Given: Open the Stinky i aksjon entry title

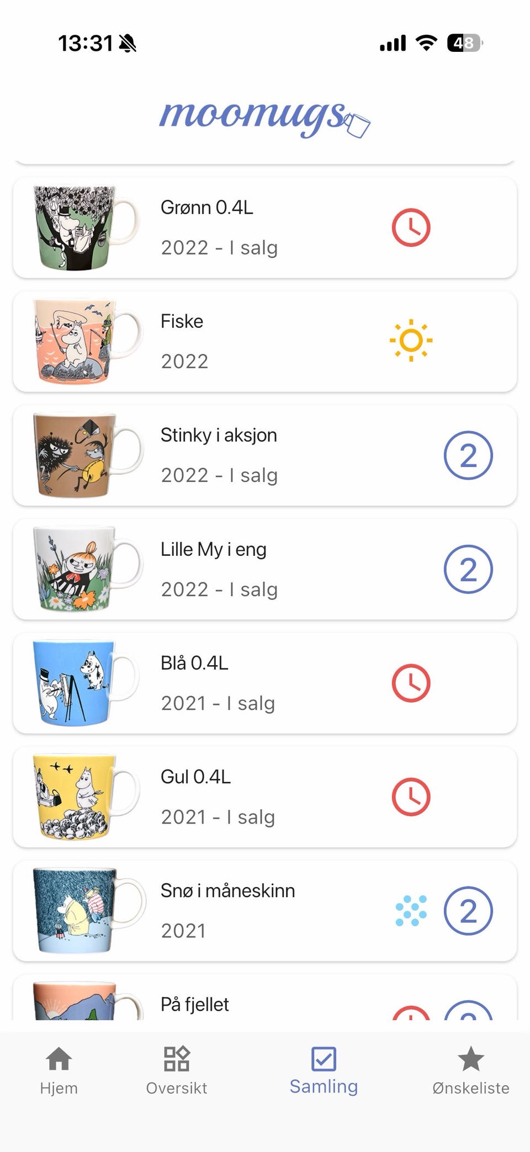Looking at the screenshot, I should (x=219, y=435).
